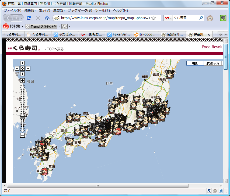Click the store mascot marker near Fukushima

170,74
